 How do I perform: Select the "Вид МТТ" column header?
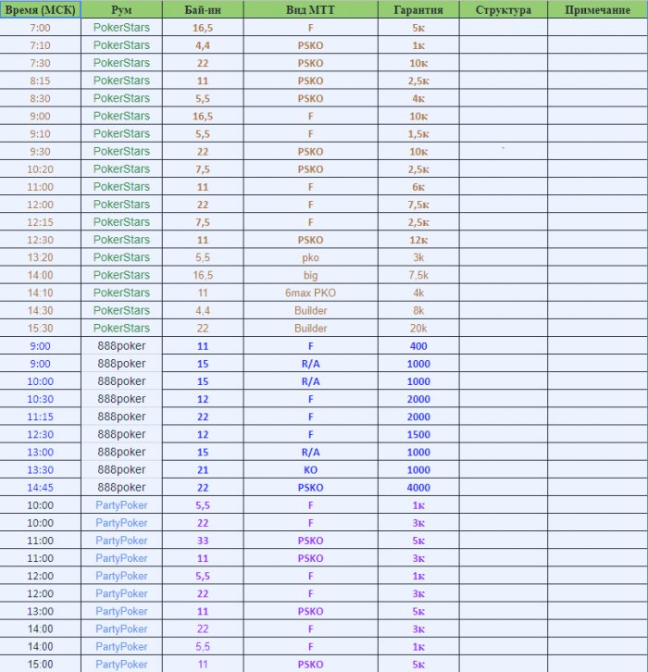(x=311, y=9)
